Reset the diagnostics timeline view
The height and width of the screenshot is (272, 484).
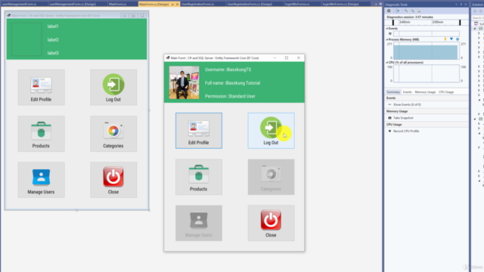tap(419, 11)
